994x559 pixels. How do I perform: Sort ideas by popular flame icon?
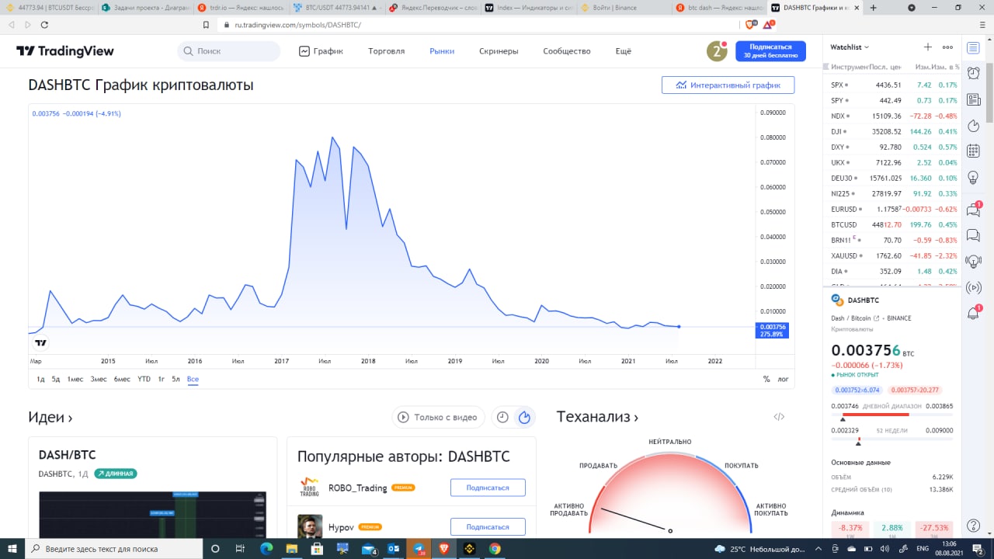click(x=524, y=417)
